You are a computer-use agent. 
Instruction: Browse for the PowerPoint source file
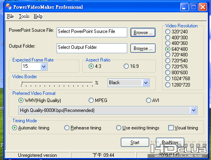pyautogui.click(x=143, y=33)
